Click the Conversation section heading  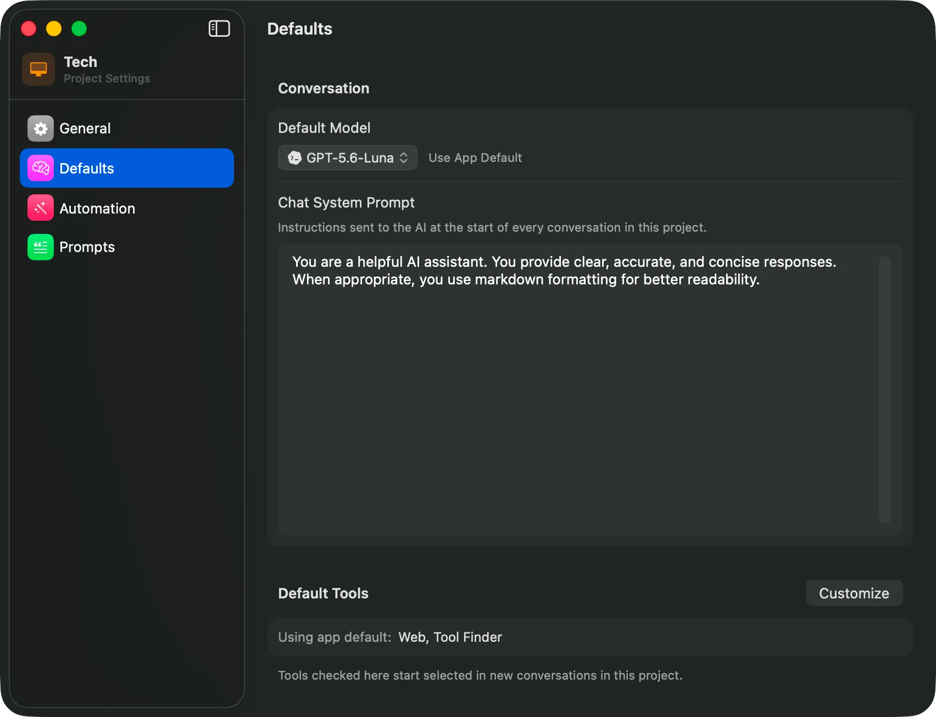324,88
